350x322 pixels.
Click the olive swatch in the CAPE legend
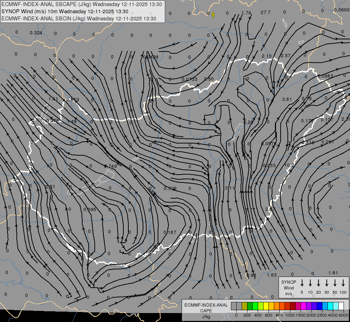pos(245,306)
